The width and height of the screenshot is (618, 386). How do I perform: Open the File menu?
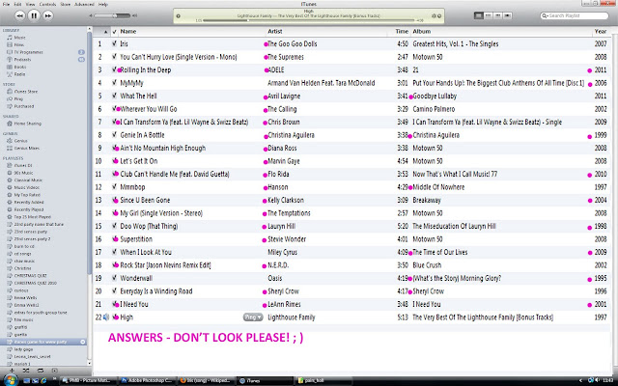tap(6, 4)
